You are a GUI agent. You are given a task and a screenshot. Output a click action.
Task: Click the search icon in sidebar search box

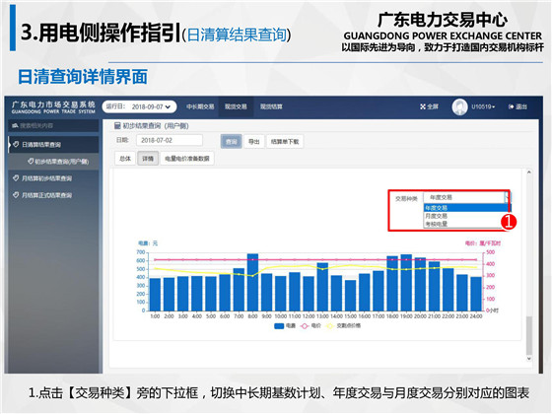pyautogui.click(x=15, y=126)
